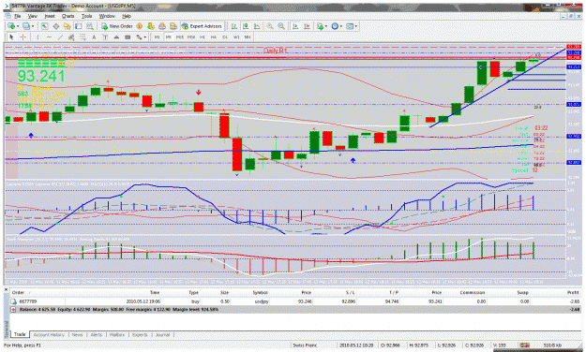Image resolution: width=586 pixels, height=352 pixels.
Task: Switch to the Alerts tab
Action: click(96, 335)
